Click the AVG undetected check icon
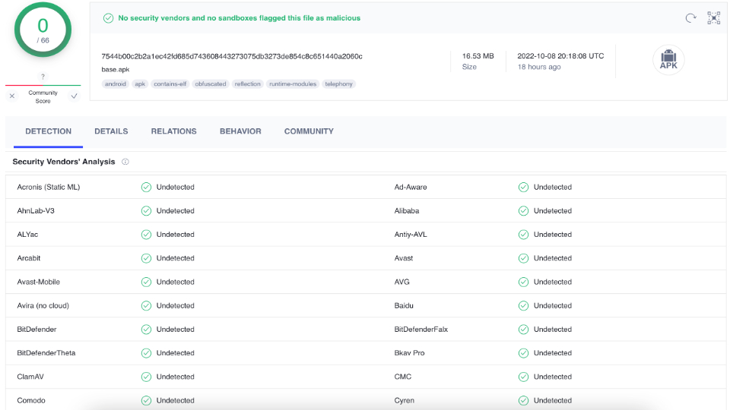The width and height of the screenshot is (730, 410). (x=523, y=282)
